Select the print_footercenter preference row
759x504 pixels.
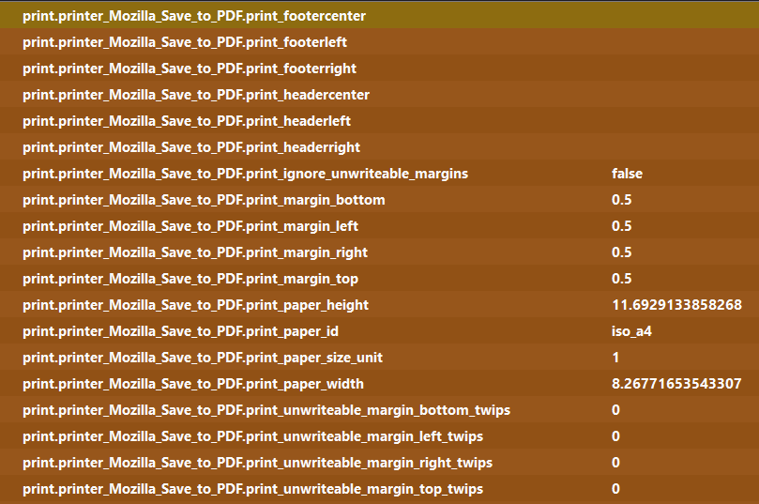coord(194,16)
